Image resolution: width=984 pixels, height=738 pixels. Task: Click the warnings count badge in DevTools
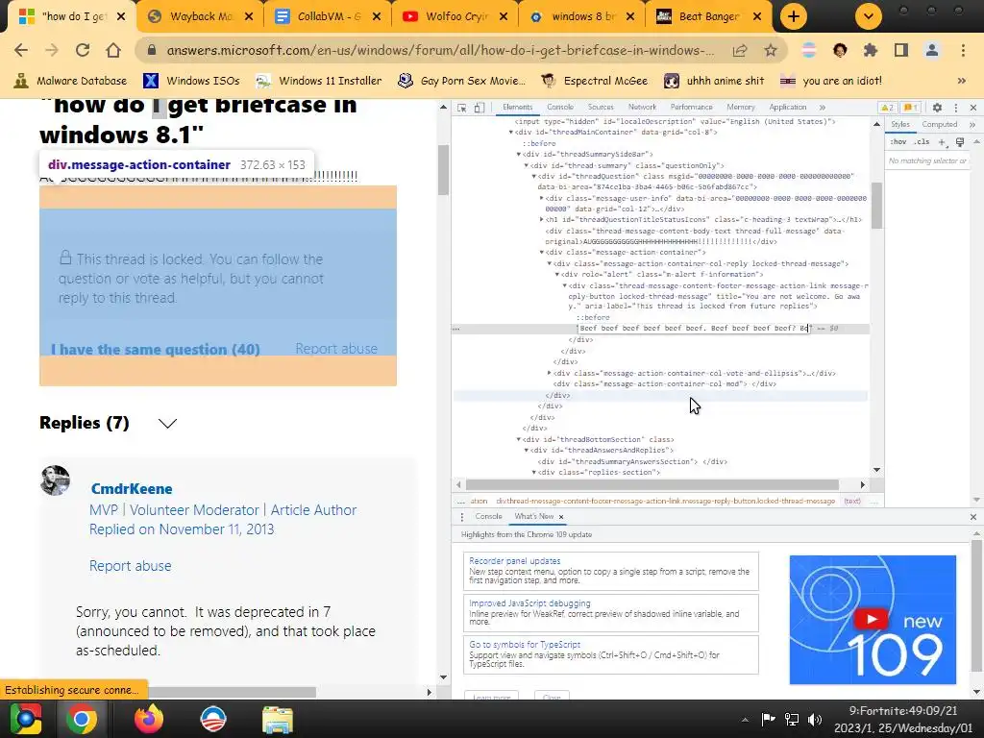887,108
